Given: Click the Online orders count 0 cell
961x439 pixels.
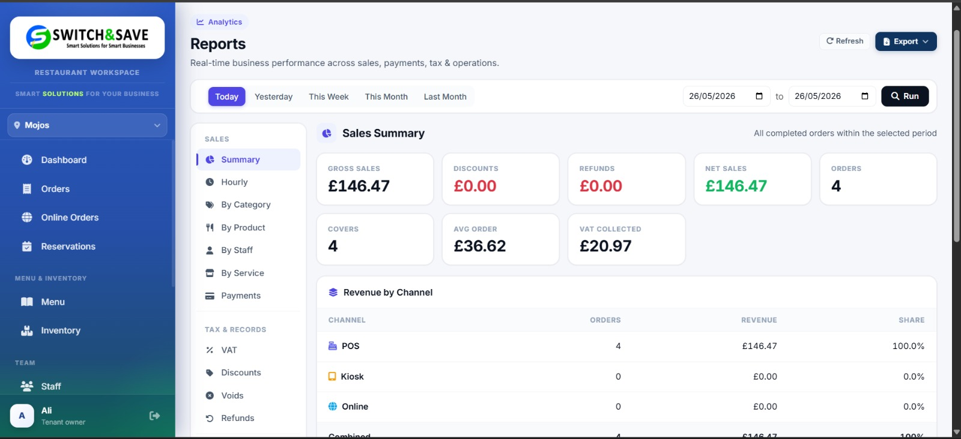Looking at the screenshot, I should coord(618,407).
